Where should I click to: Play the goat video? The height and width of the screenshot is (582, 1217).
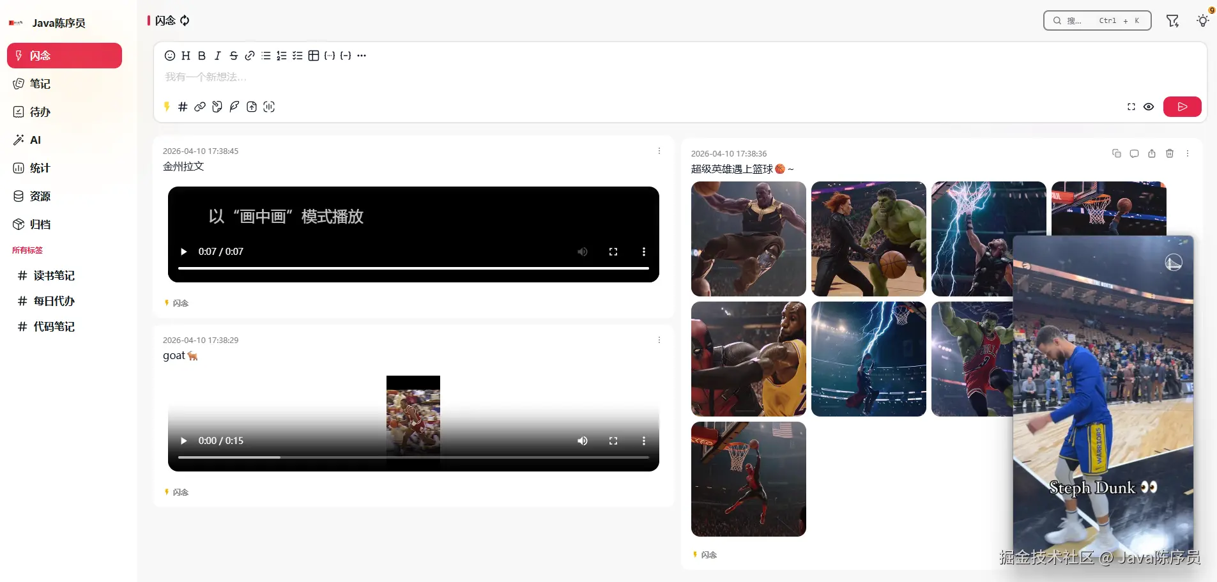(184, 441)
